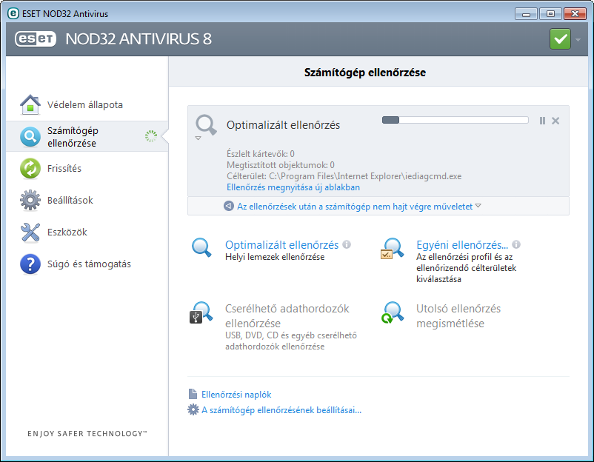The image size is (594, 462).
Task: Start Optimalizált ellenőrzés via link
Action: point(282,245)
